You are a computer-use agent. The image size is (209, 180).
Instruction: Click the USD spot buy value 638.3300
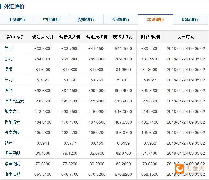(x=43, y=49)
